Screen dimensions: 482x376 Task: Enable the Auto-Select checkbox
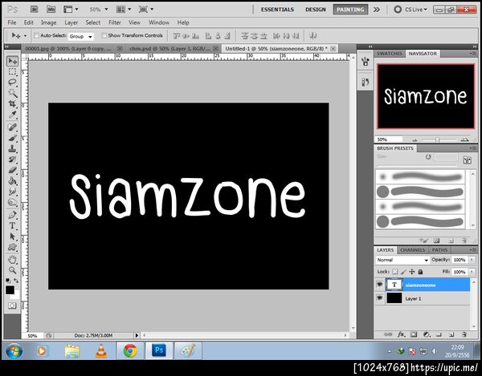[x=36, y=35]
